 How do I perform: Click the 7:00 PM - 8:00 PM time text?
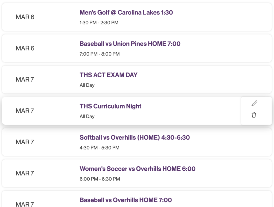pos(100,54)
